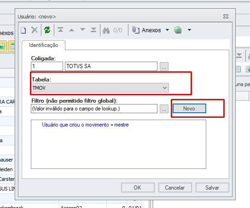Click the binoculars search icon
This screenshot has width=250, height=208.
pos(106,30)
